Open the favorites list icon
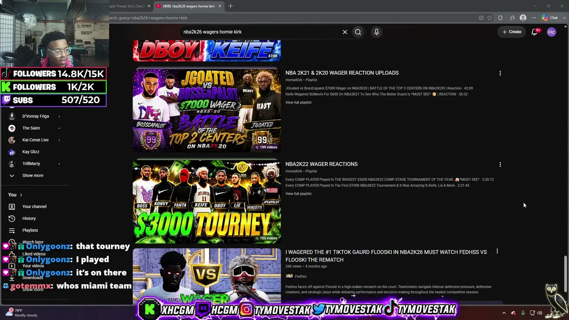 (x=512, y=18)
